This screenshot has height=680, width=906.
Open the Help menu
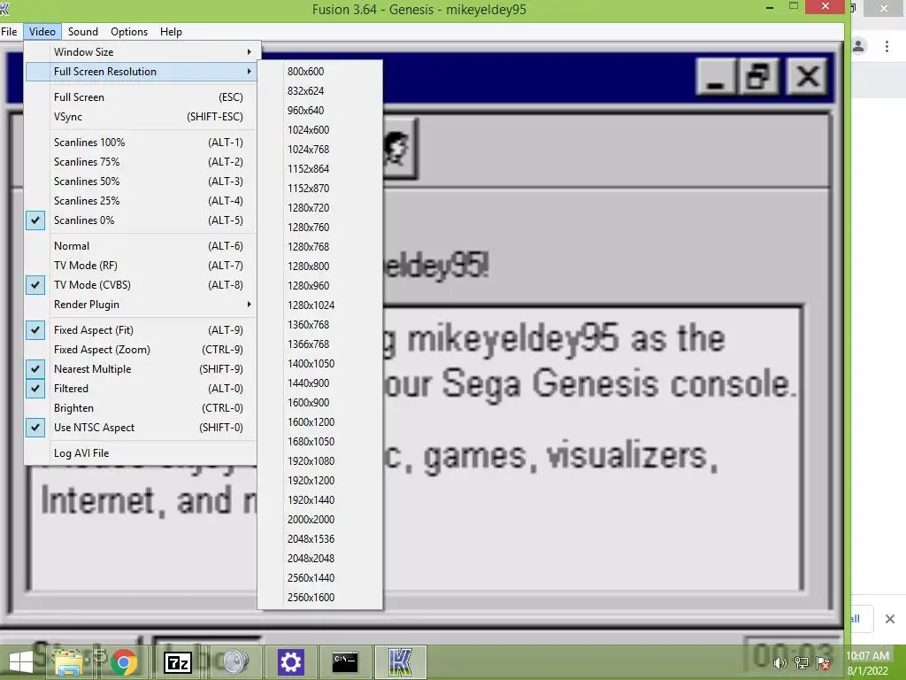pyautogui.click(x=171, y=32)
